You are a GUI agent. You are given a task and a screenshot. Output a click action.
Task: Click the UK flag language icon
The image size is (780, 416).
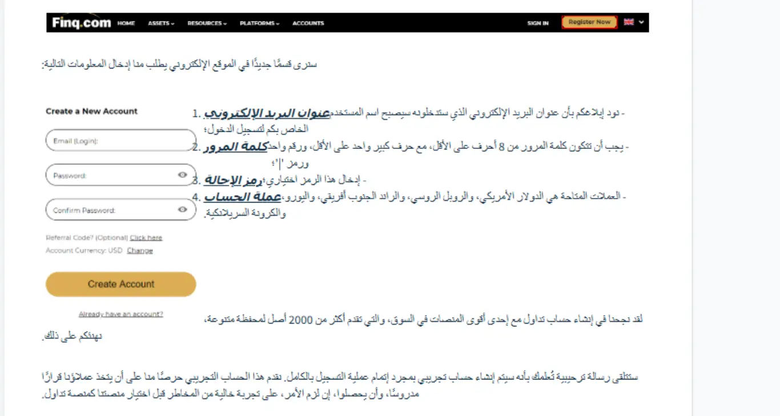tap(629, 22)
